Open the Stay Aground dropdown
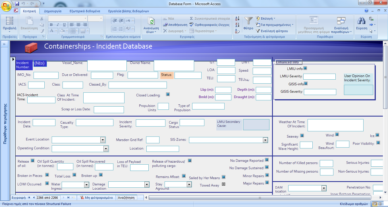The height and width of the screenshot is (207, 388). [x=189, y=185]
